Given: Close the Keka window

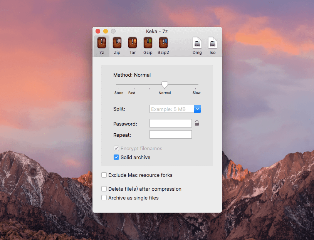Looking at the screenshot, I should [98, 31].
